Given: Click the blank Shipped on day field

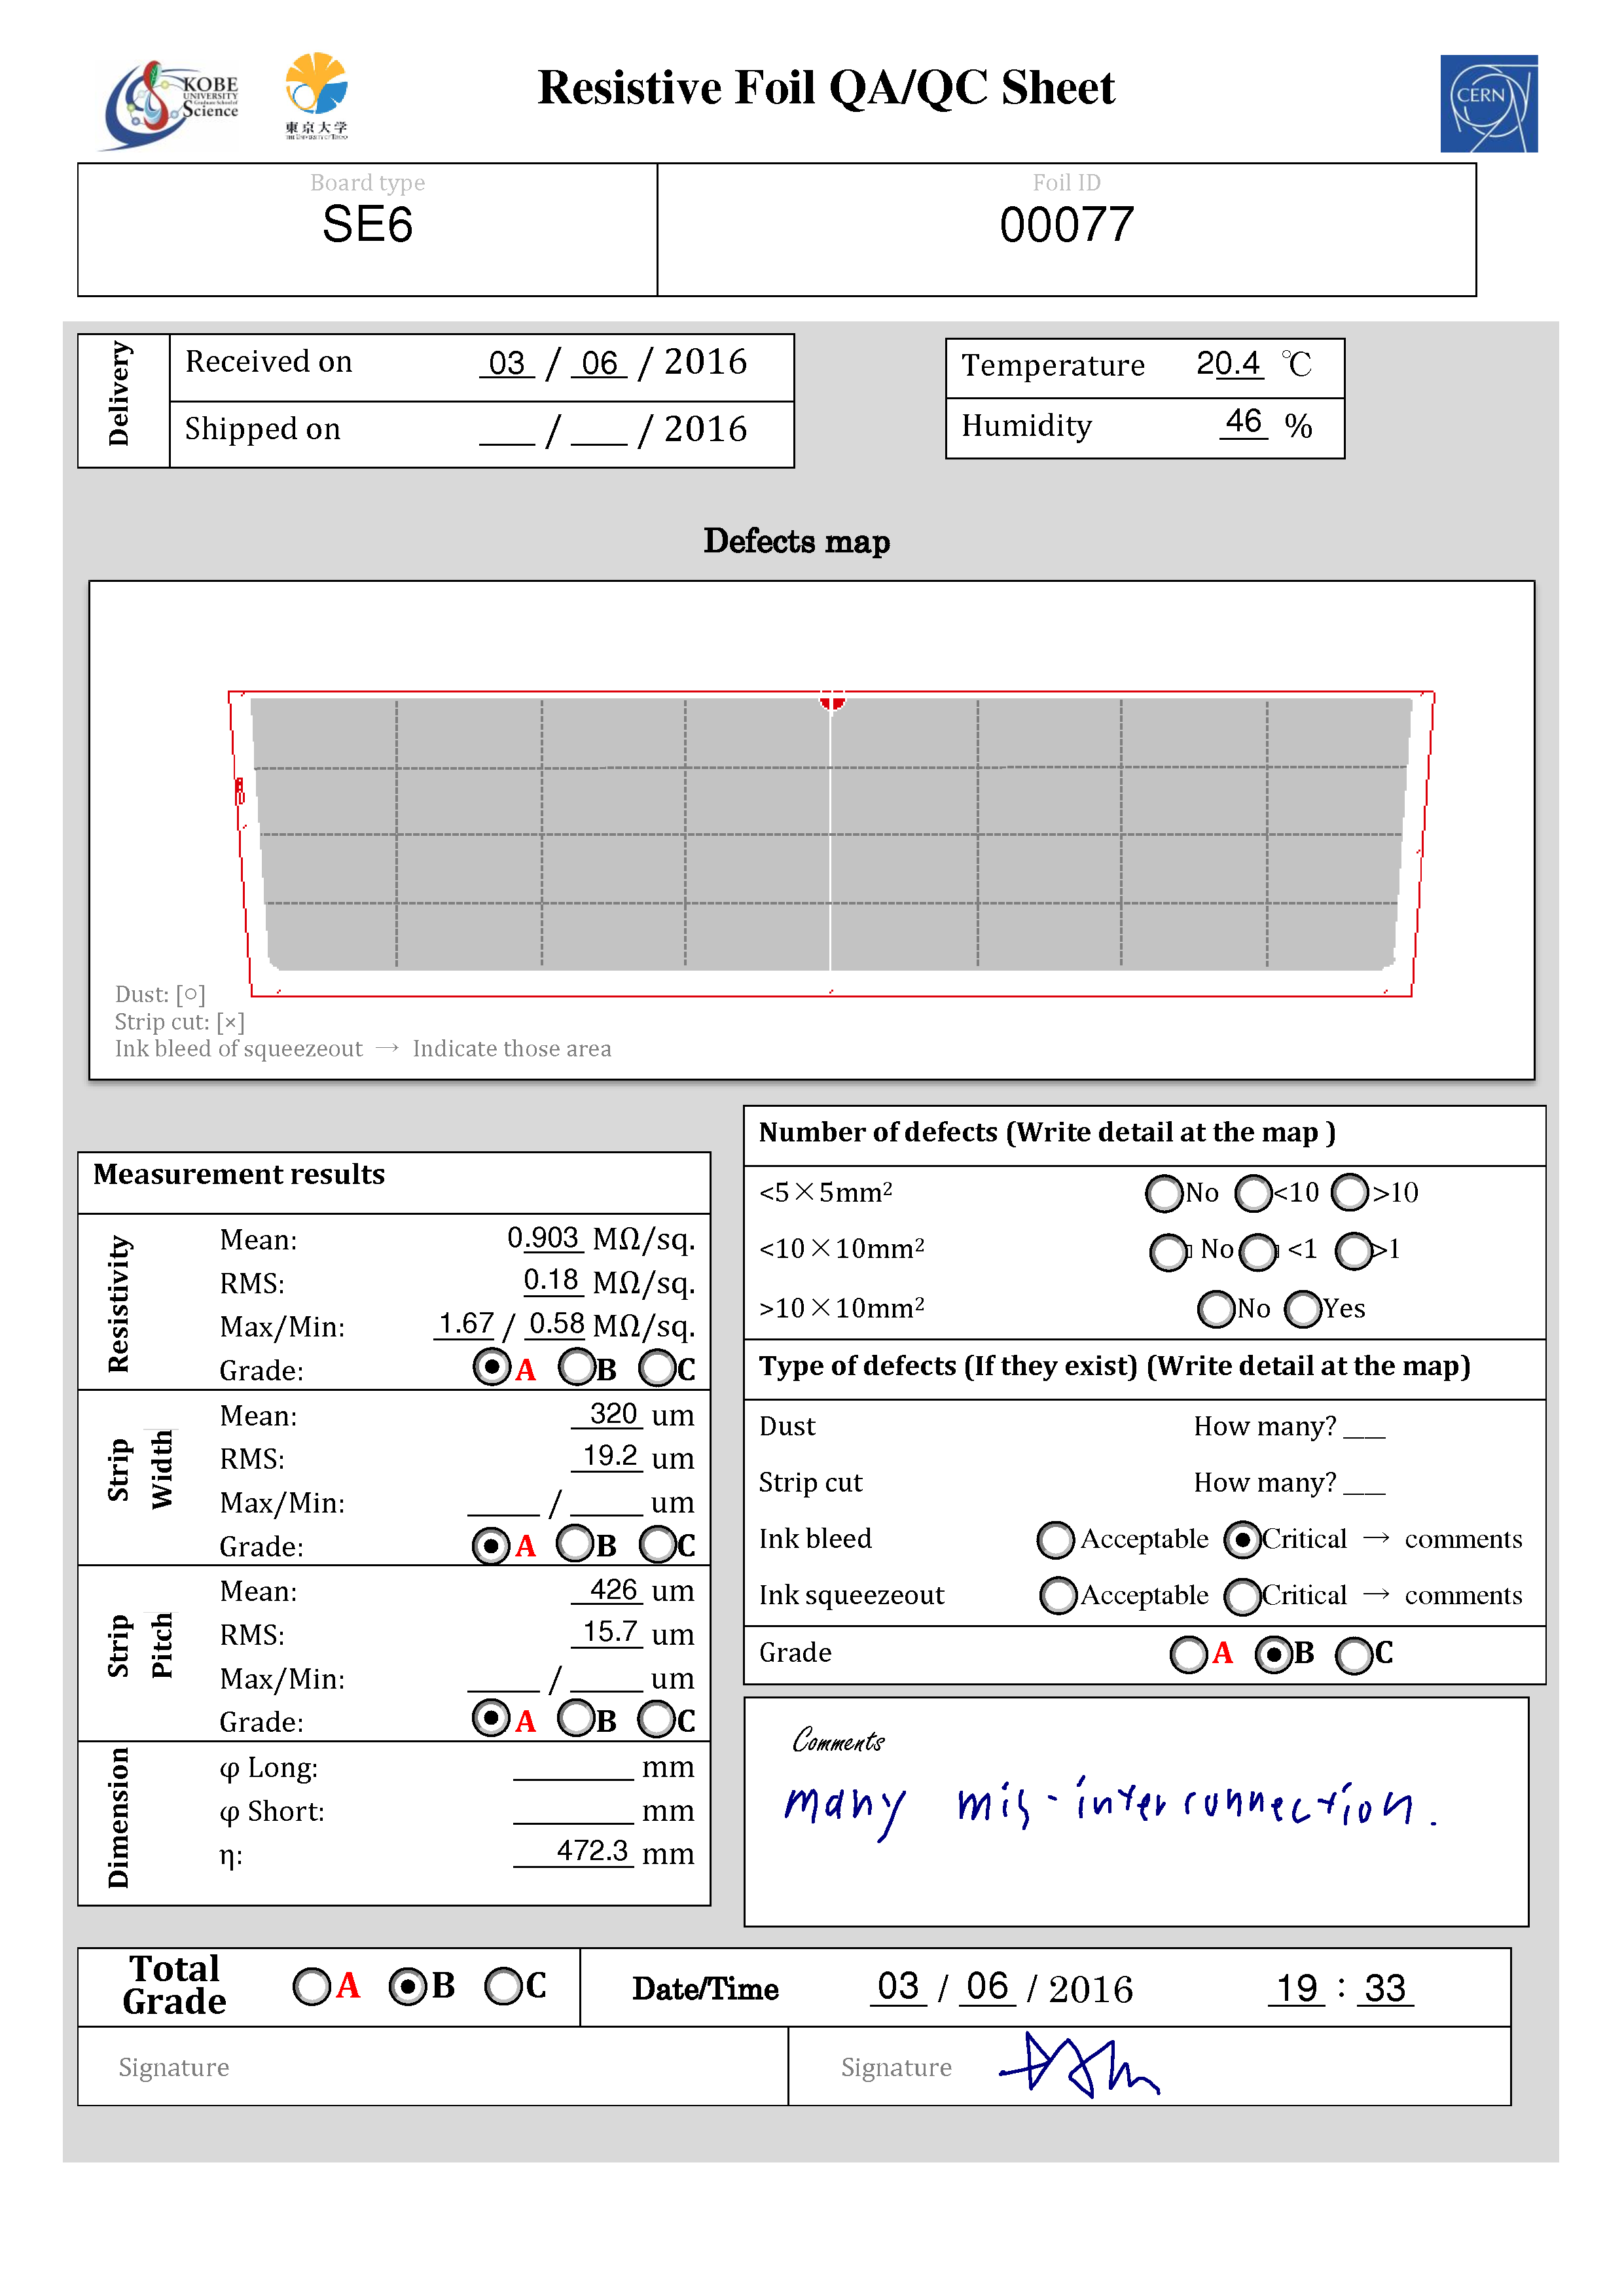Looking at the screenshot, I should pos(507,431).
